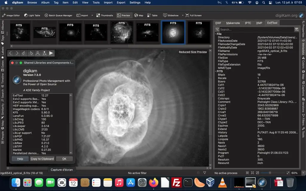Image resolution: width=306 pixels, height=191 pixels.
Task: Open Firefox from the Dock
Action: click(154, 183)
